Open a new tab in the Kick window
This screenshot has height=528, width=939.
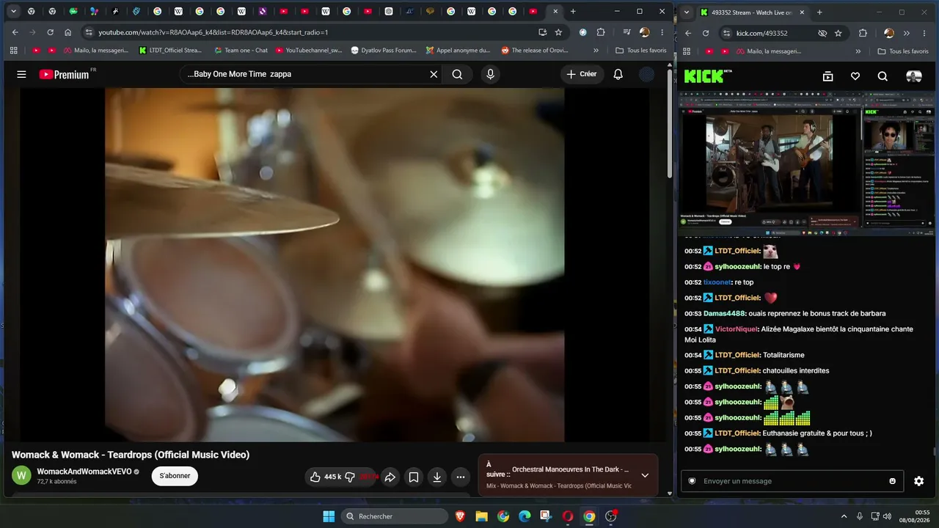(819, 12)
